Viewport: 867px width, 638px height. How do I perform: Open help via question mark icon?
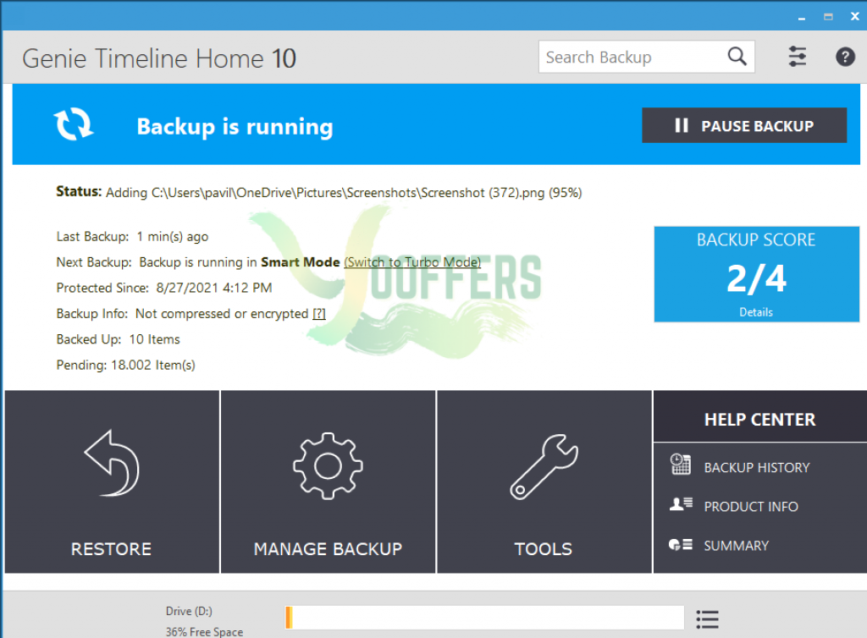[845, 57]
